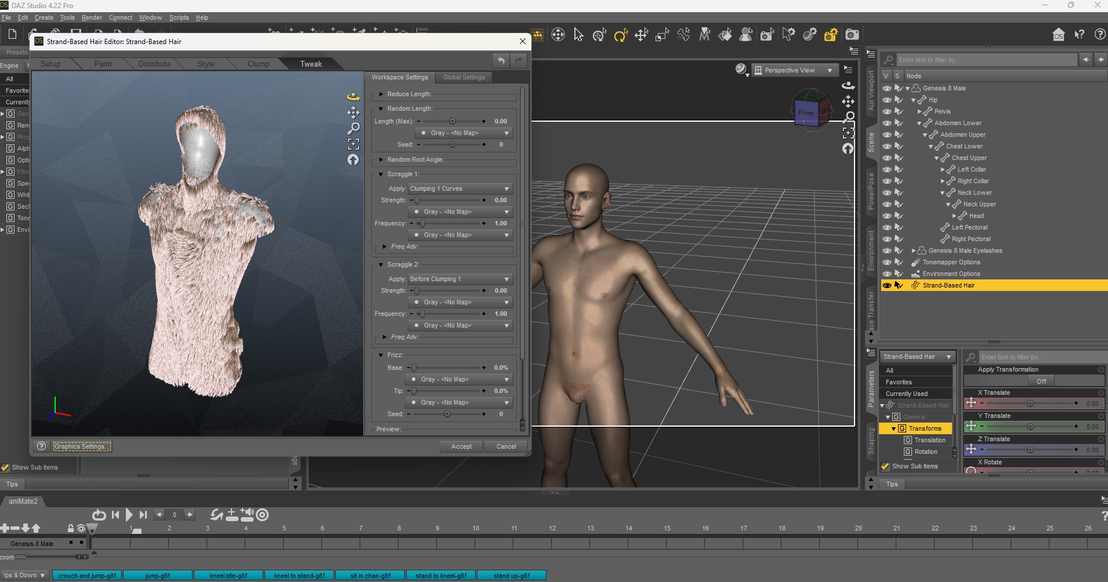
Task: Expand the Reduce Length section
Action: (381, 94)
